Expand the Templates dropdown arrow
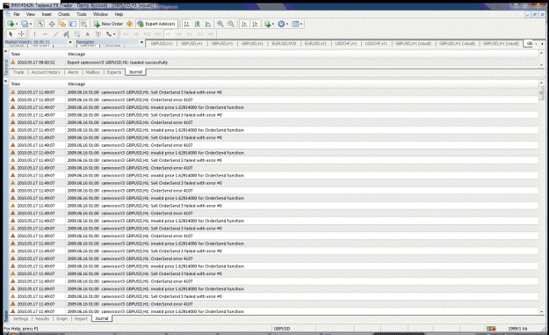 (301, 24)
